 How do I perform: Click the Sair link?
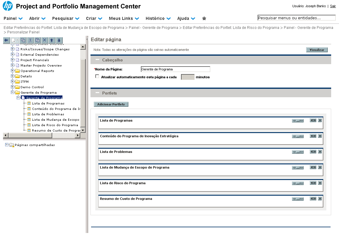point(333,6)
